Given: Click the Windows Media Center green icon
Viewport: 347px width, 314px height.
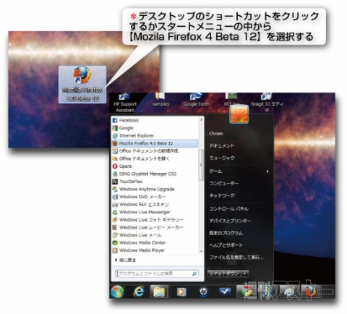Looking at the screenshot, I should click(115, 242).
